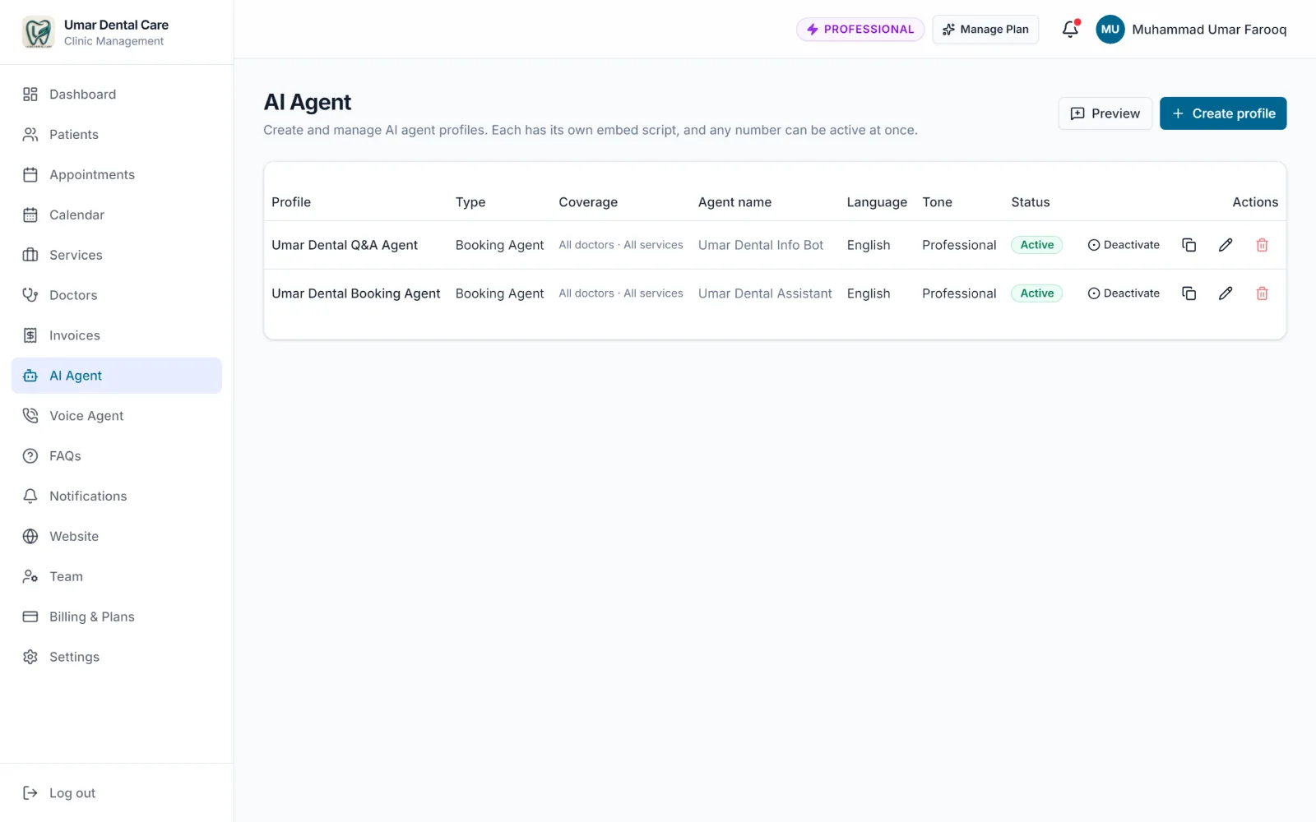Select the Umar Dental Q&A Agent profile name
Viewport: 1316px width, 822px height.
(x=345, y=245)
